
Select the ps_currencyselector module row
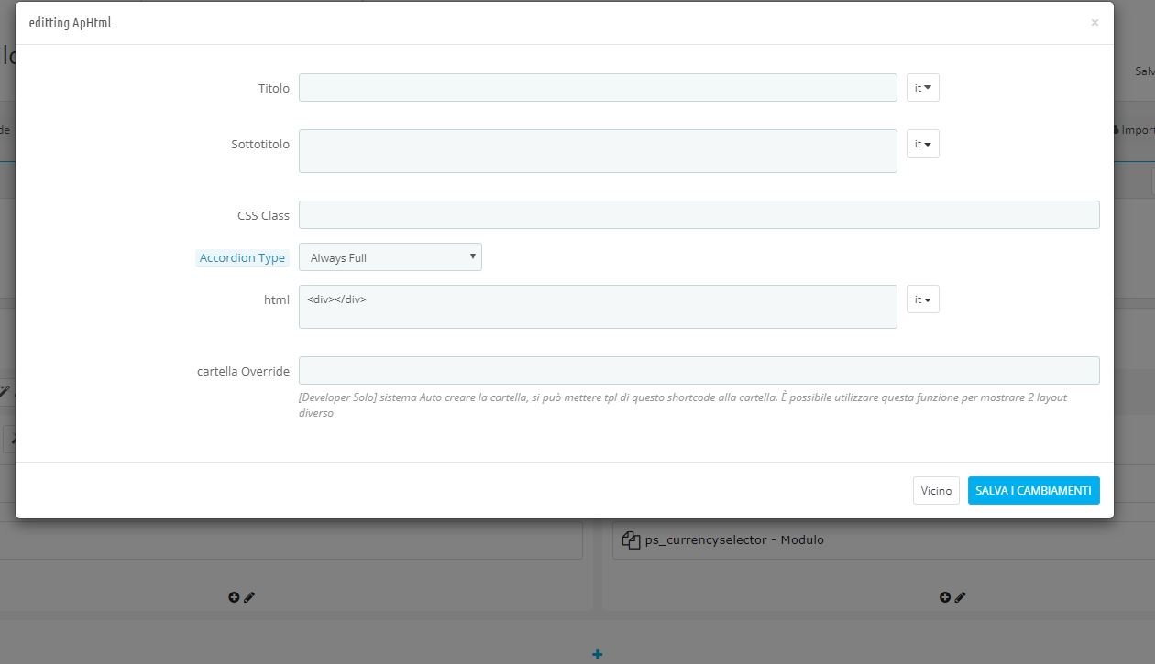tap(883, 540)
